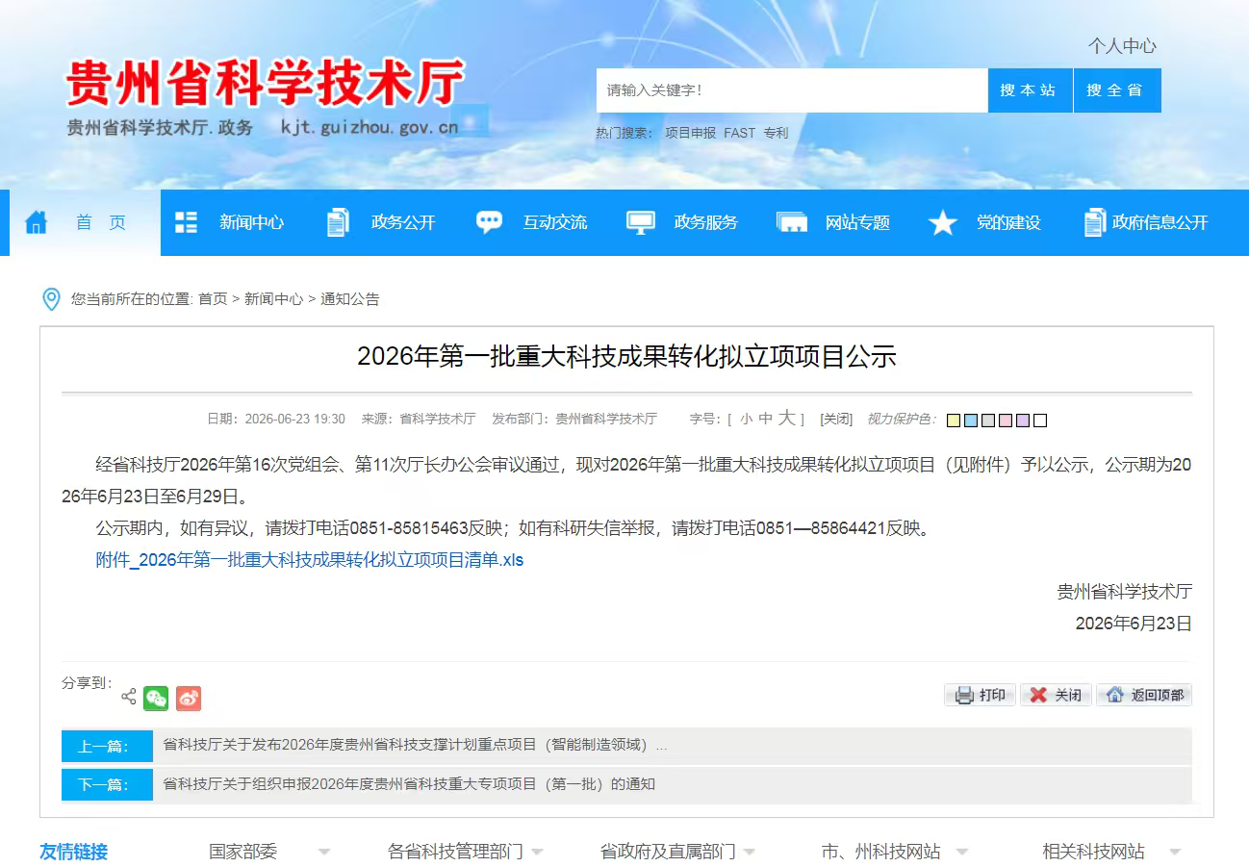This screenshot has width=1249, height=867.
Task: Select purple eye-protection color swatch
Action: pos(1023,421)
